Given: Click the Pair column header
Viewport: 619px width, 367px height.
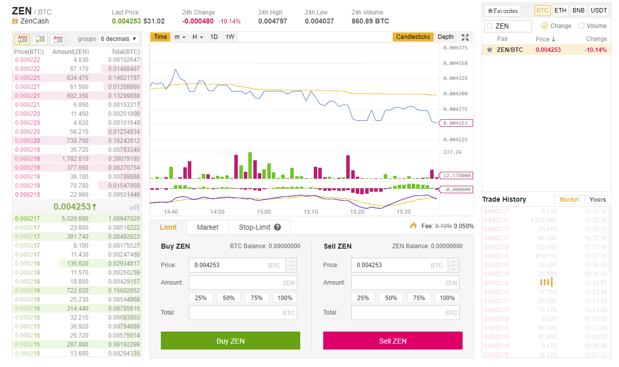Looking at the screenshot, I should [503, 39].
